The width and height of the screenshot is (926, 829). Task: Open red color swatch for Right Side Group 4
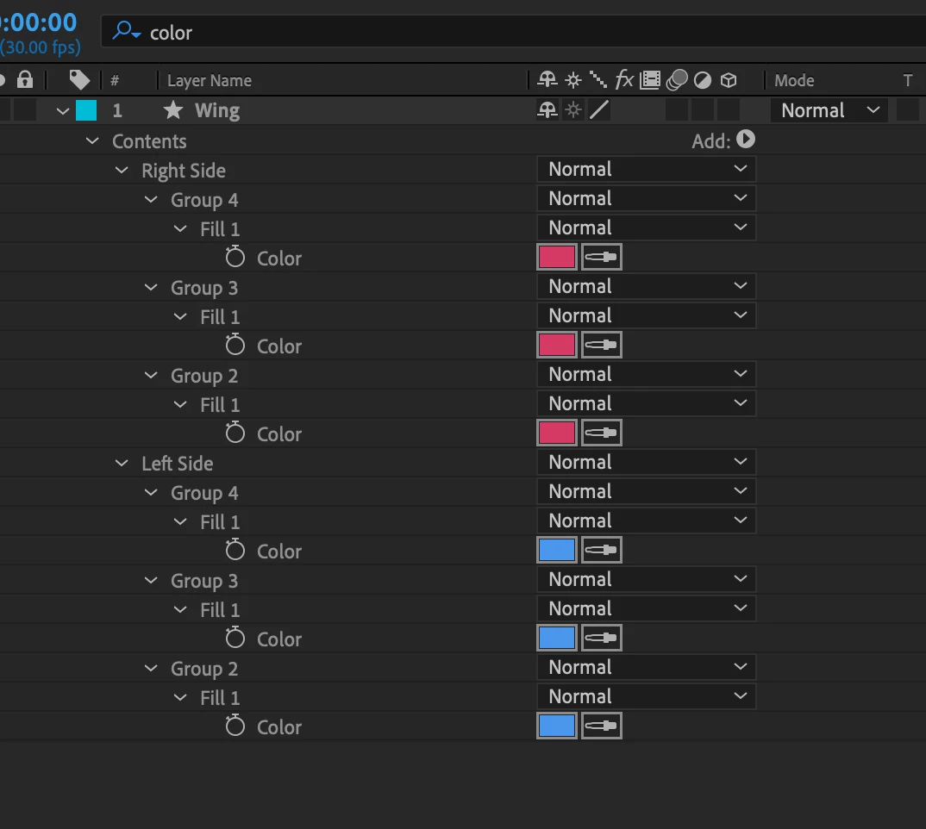click(x=556, y=257)
